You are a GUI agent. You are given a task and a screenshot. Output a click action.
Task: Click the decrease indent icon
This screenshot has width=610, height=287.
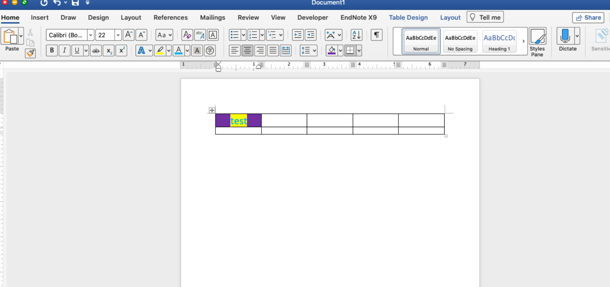[297, 35]
